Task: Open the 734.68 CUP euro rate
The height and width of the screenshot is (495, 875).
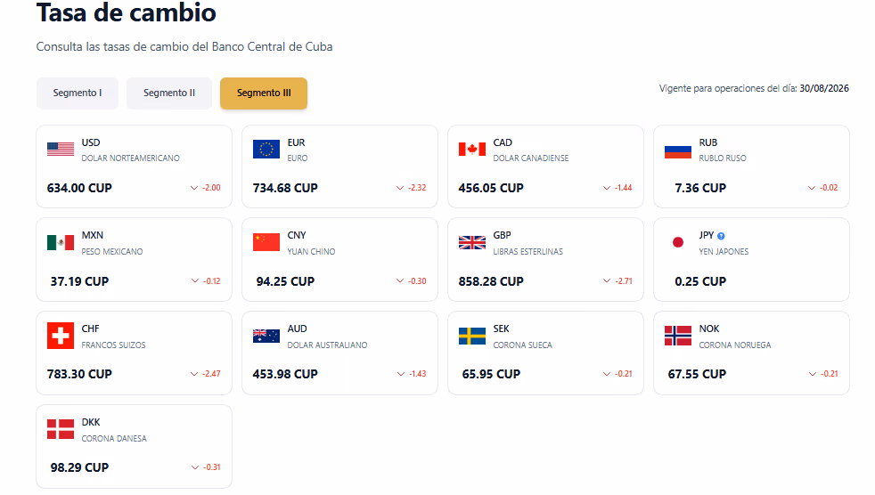Action: pyautogui.click(x=285, y=188)
